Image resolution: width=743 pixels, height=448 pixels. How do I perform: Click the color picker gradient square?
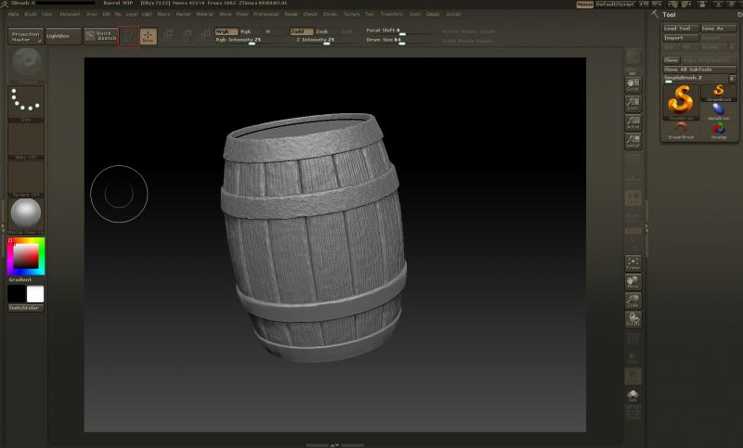(26, 255)
